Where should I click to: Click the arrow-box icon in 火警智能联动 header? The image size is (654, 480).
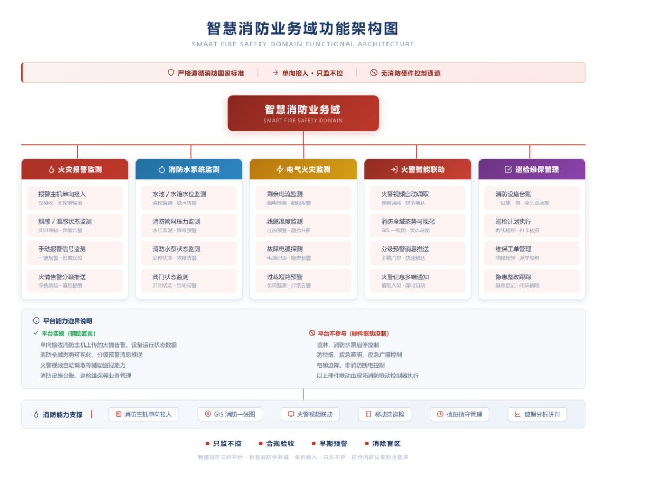393,170
